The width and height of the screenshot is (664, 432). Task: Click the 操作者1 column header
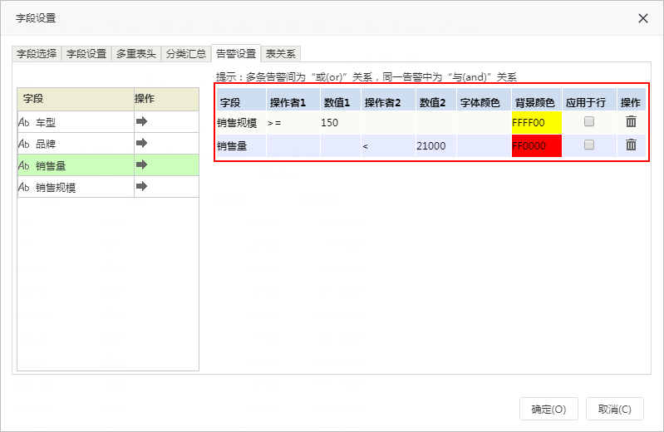click(293, 100)
